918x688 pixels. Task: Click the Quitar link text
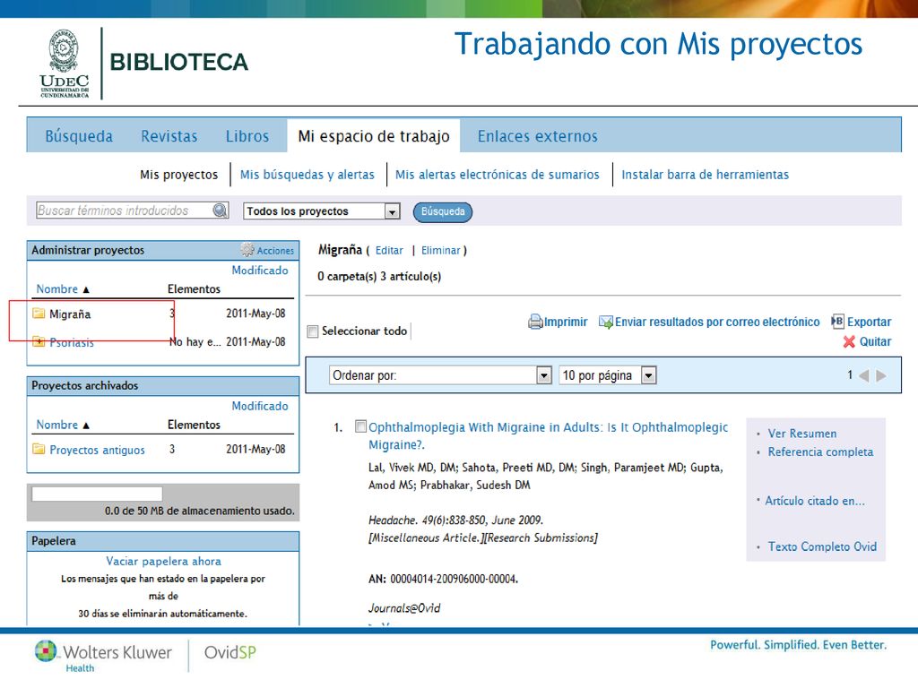875,341
